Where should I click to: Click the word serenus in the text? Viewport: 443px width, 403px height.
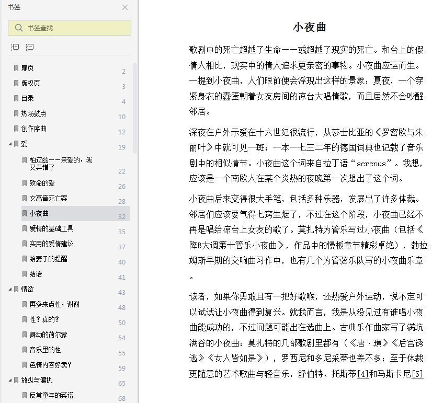[371, 164]
